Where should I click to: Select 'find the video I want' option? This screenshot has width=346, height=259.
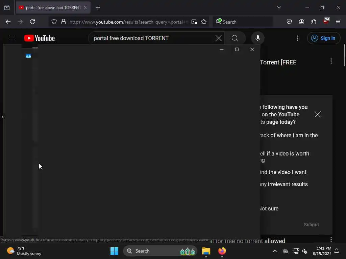click(x=283, y=172)
